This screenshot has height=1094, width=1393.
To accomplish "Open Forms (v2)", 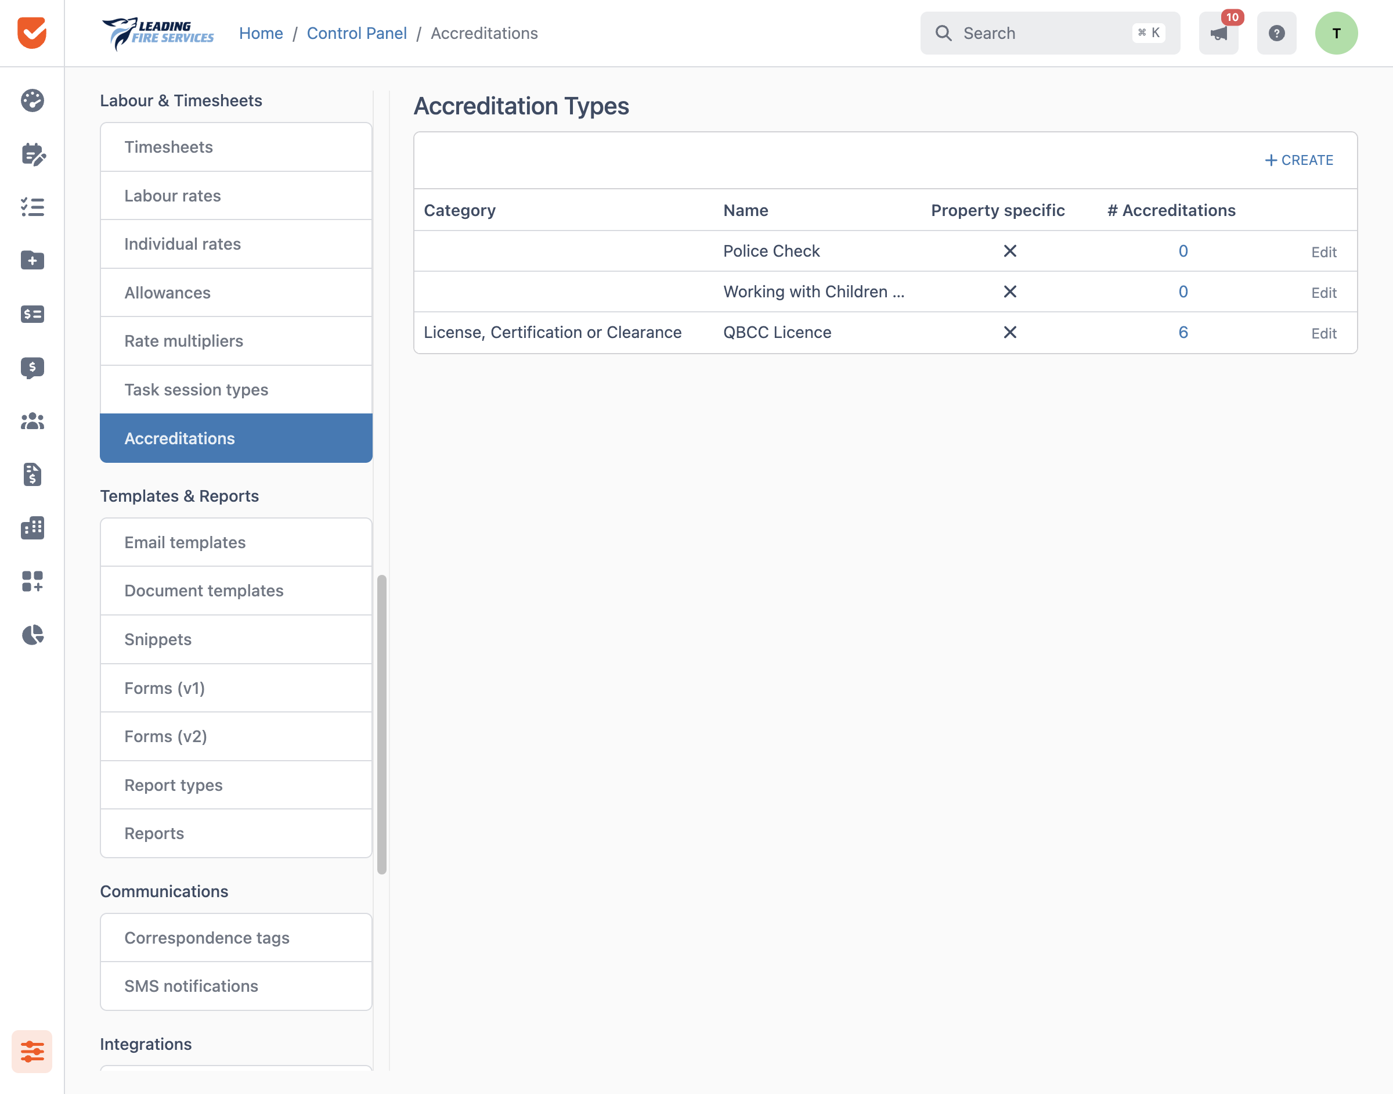I will (236, 736).
